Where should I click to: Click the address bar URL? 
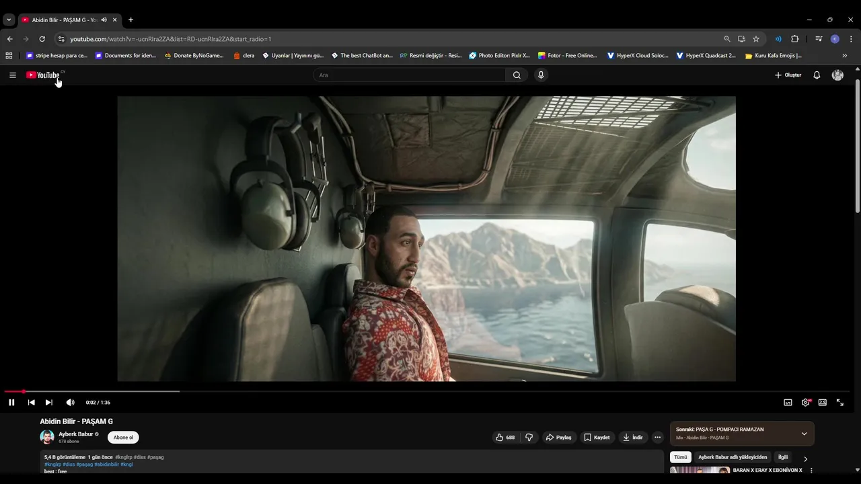[x=171, y=39]
